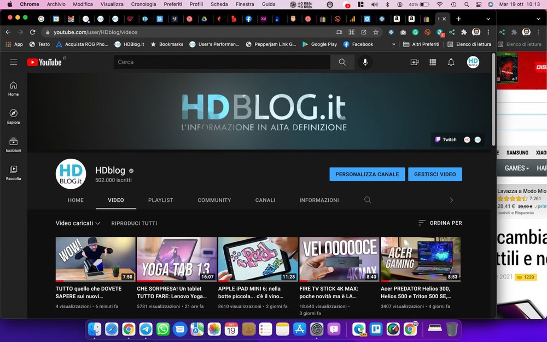The width and height of the screenshot is (547, 342).
Task: Open the Google Play bookmark
Action: [319, 44]
